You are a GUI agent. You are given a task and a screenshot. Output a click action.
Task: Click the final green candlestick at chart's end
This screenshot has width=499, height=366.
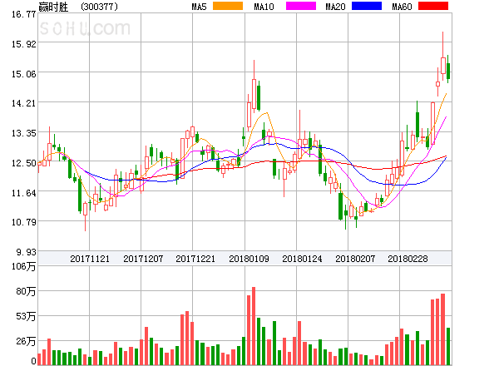tap(448, 71)
